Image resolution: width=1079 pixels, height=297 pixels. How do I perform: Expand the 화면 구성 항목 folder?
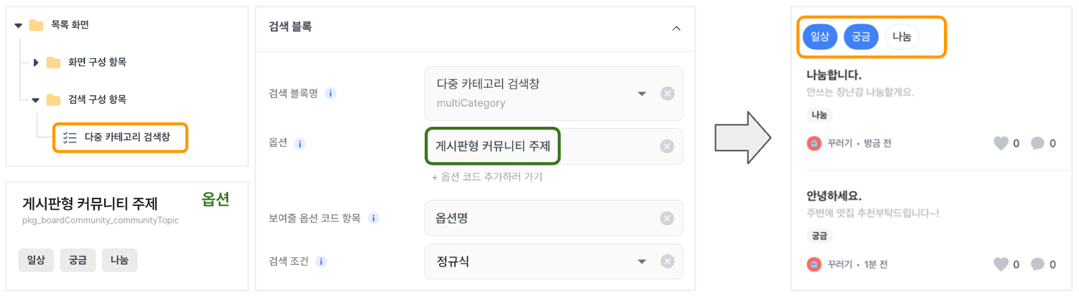pyautogui.click(x=36, y=62)
